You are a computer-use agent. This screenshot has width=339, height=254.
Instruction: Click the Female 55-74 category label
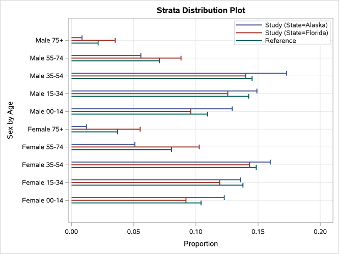43,147
